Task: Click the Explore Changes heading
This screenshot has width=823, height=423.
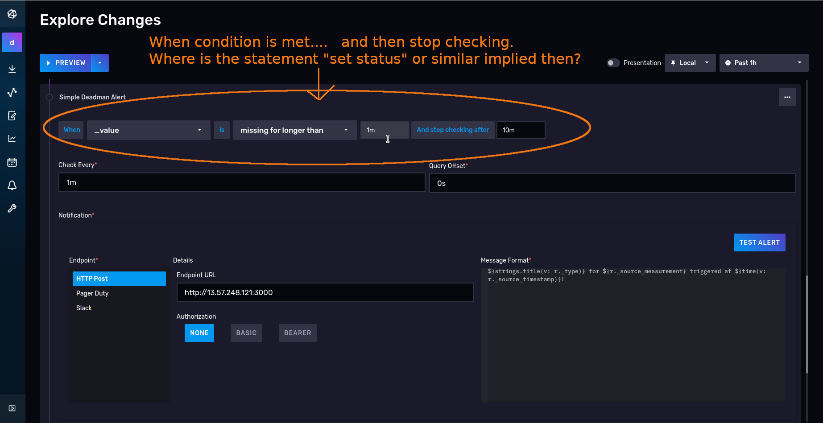Action: tap(100, 20)
